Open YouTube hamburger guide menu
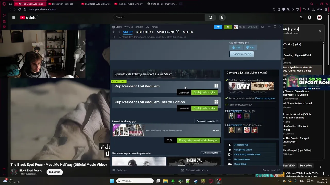330x185 pixels. point(14,17)
